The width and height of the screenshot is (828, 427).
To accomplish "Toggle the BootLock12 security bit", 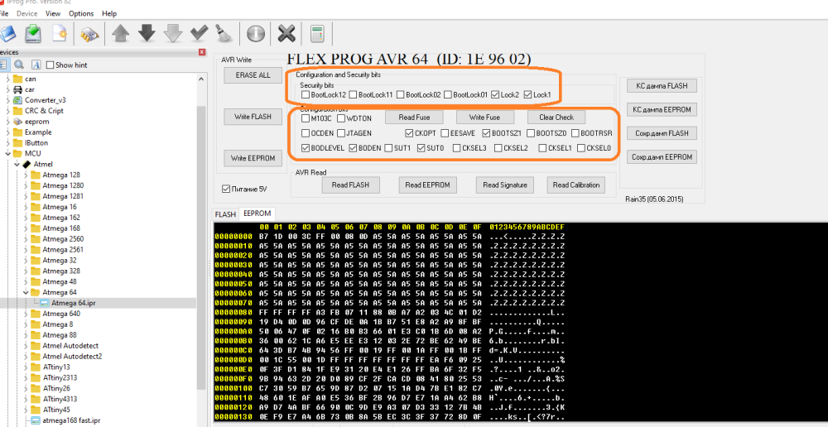I will (x=306, y=95).
